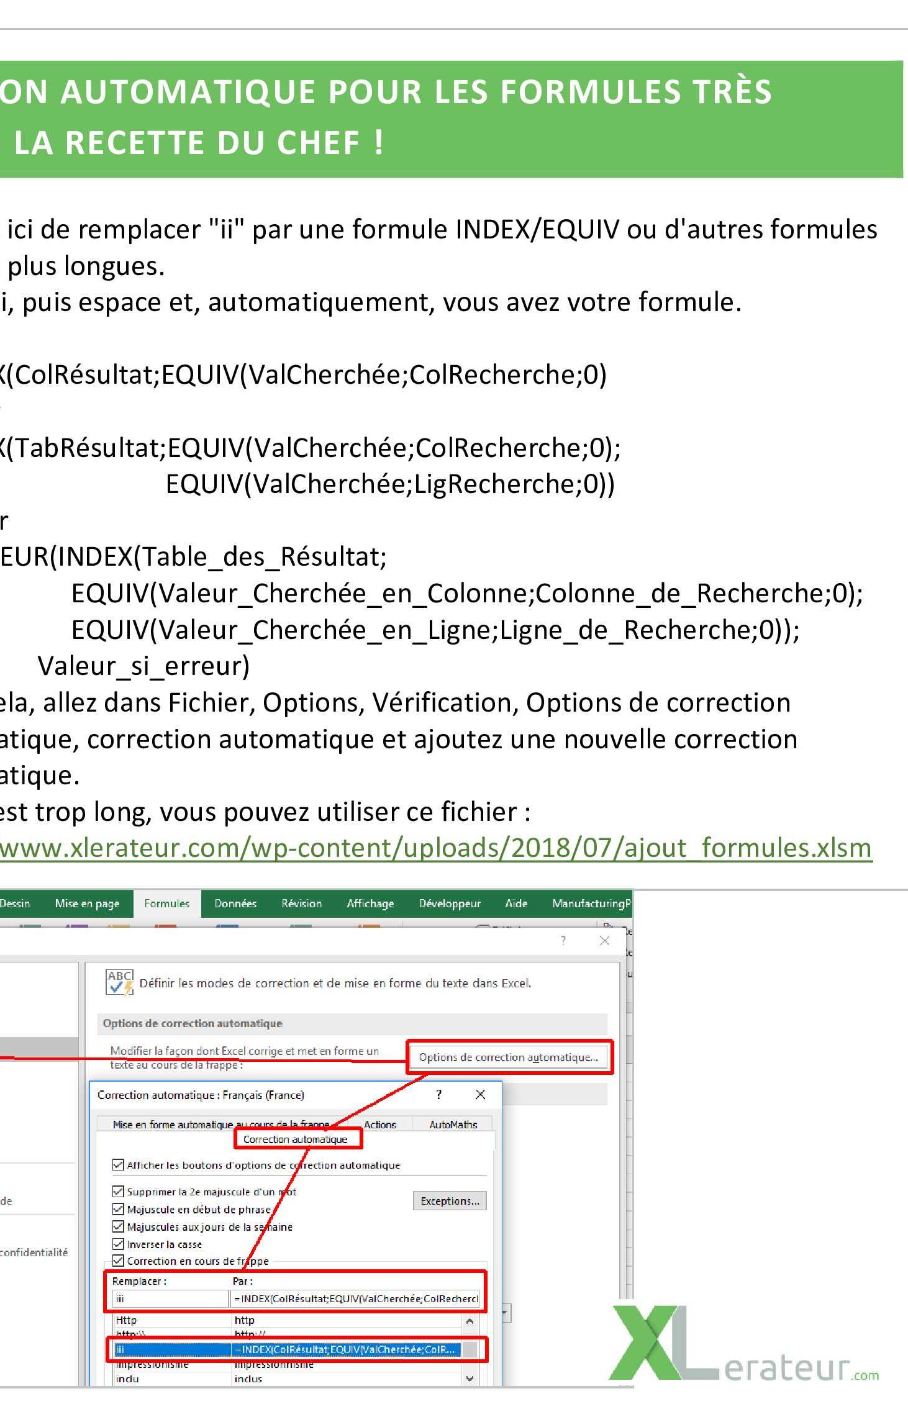Screen dimensions: 908x1404
Task: Click the ABC spell-check icon in Excel options
Action: [x=119, y=982]
